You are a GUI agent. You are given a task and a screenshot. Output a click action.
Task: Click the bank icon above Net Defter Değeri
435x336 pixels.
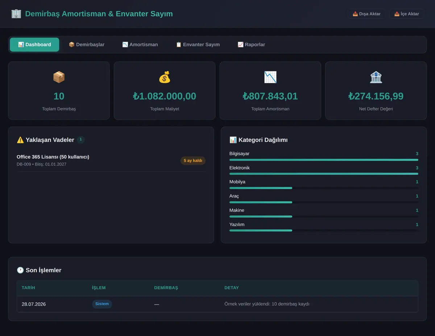tap(376, 77)
